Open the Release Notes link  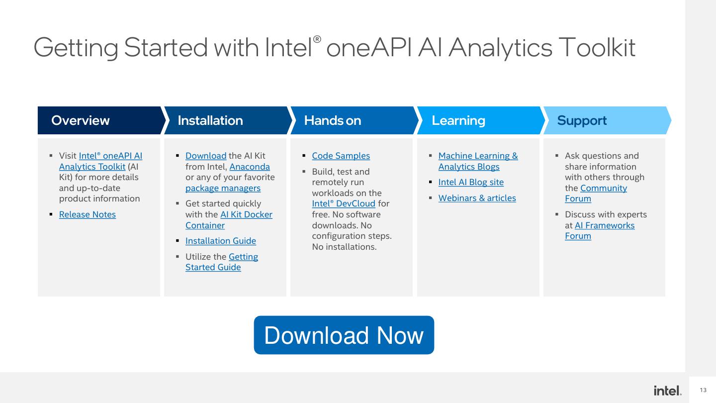point(88,214)
